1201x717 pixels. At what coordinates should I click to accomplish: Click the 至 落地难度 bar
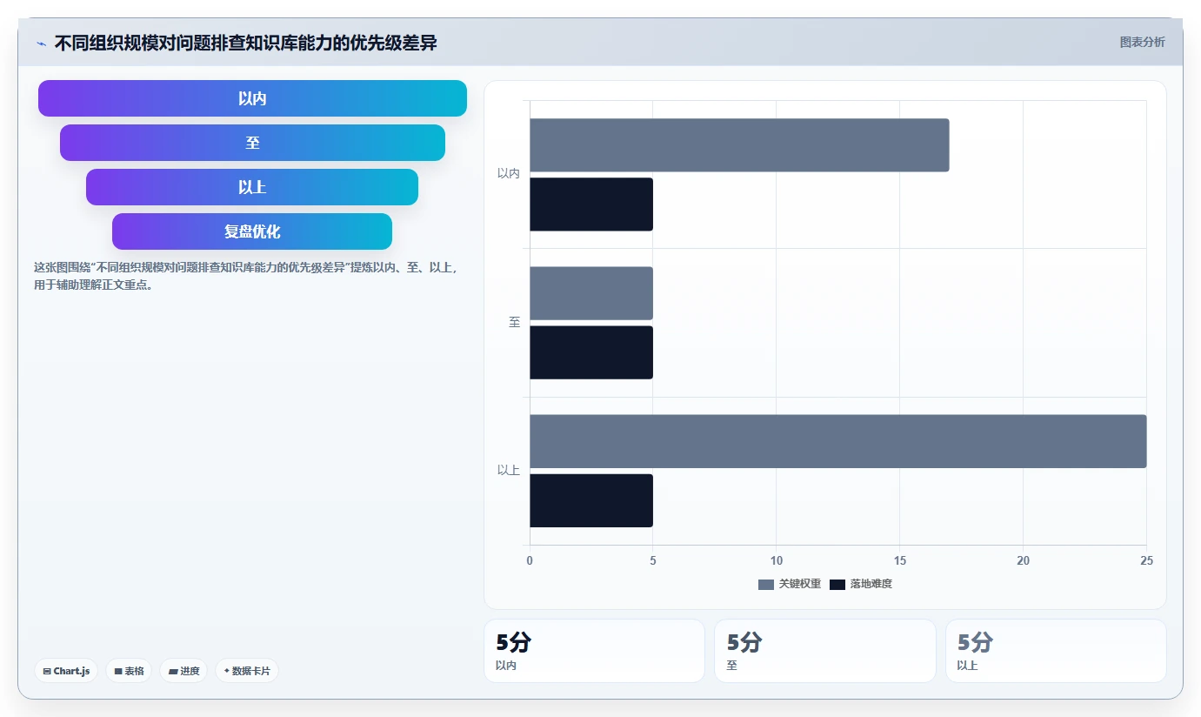pyautogui.click(x=591, y=352)
